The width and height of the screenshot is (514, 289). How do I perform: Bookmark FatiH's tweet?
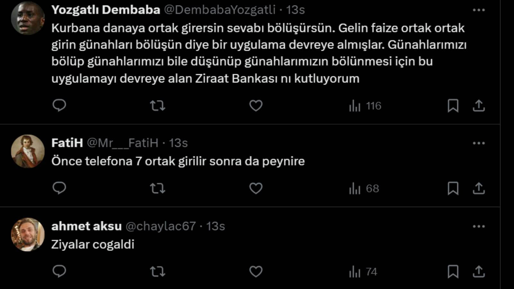tap(453, 188)
